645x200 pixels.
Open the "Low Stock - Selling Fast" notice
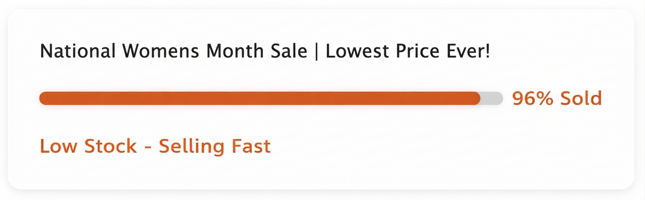pyautogui.click(x=155, y=146)
